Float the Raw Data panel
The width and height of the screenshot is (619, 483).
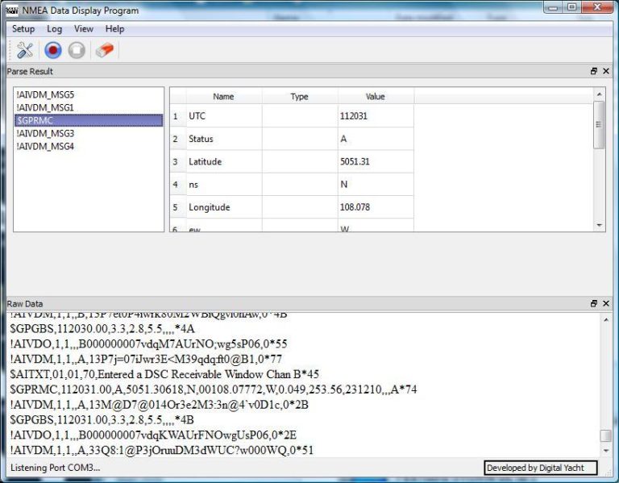tap(594, 304)
